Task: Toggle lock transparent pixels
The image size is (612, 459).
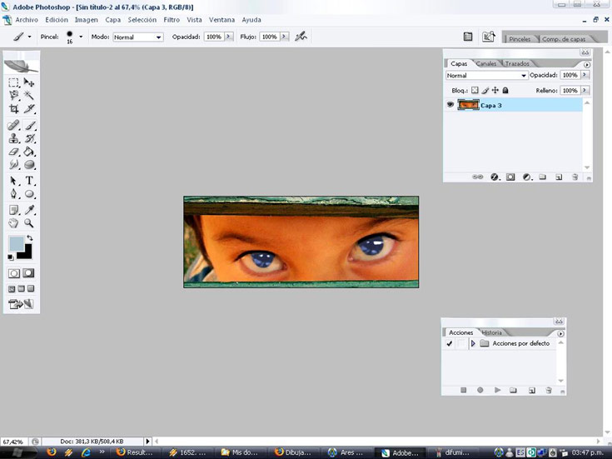Action: [475, 90]
